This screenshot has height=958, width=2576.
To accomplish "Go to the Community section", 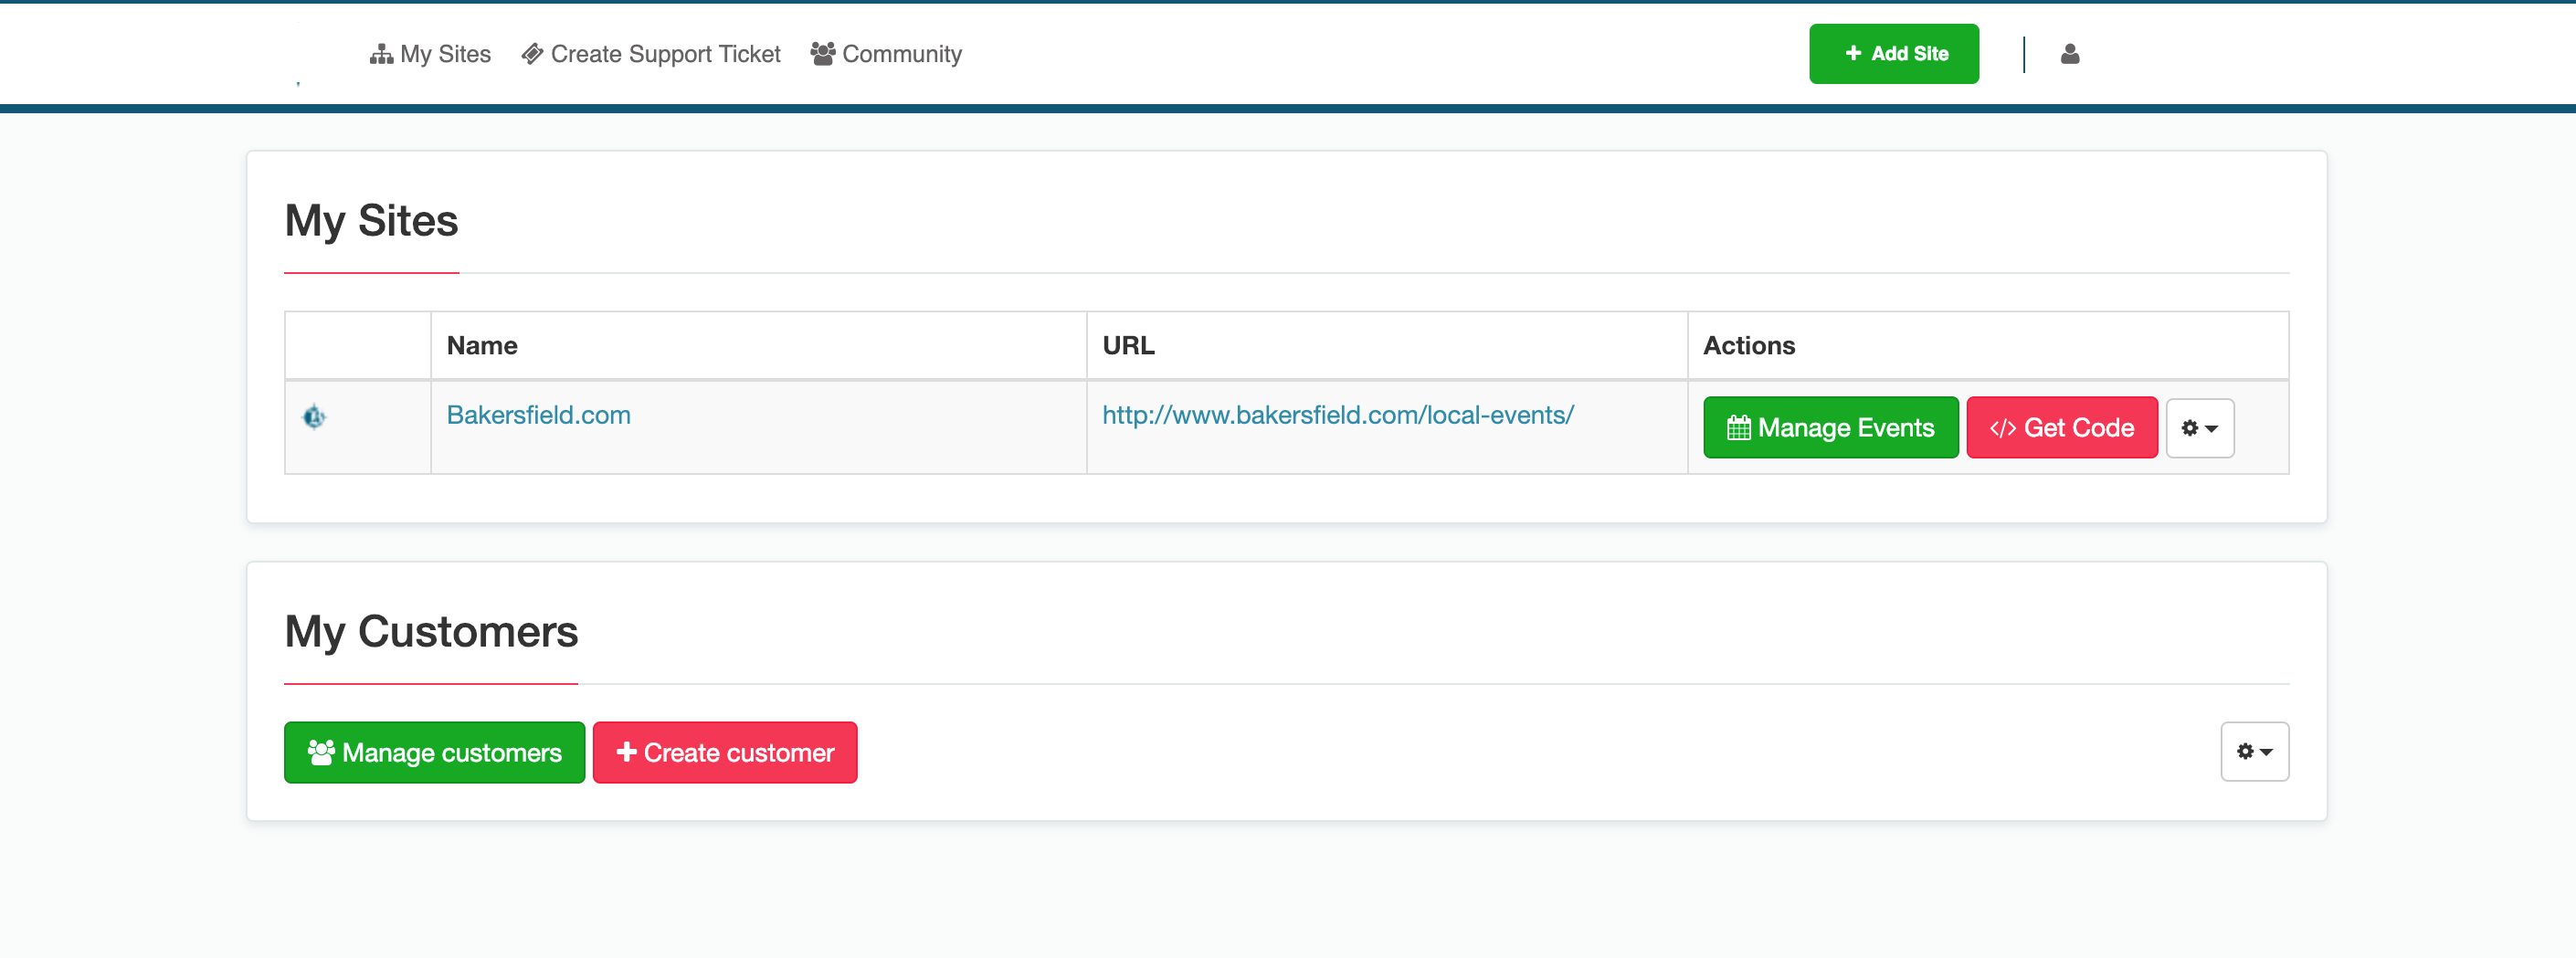I will click(x=886, y=54).
